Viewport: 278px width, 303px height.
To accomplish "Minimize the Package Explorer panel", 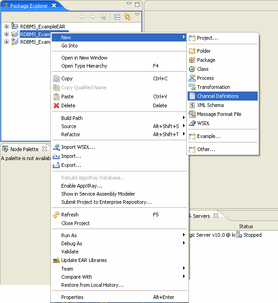I will coord(129,3).
